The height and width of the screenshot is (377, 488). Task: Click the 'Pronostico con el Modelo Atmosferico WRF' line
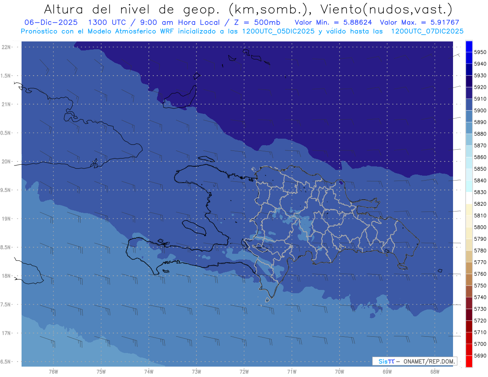(x=242, y=31)
